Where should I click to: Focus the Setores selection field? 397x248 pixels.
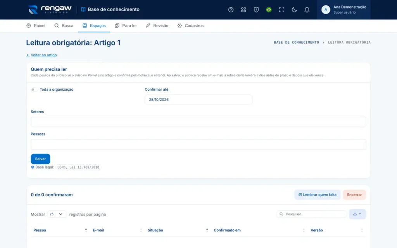click(198, 122)
